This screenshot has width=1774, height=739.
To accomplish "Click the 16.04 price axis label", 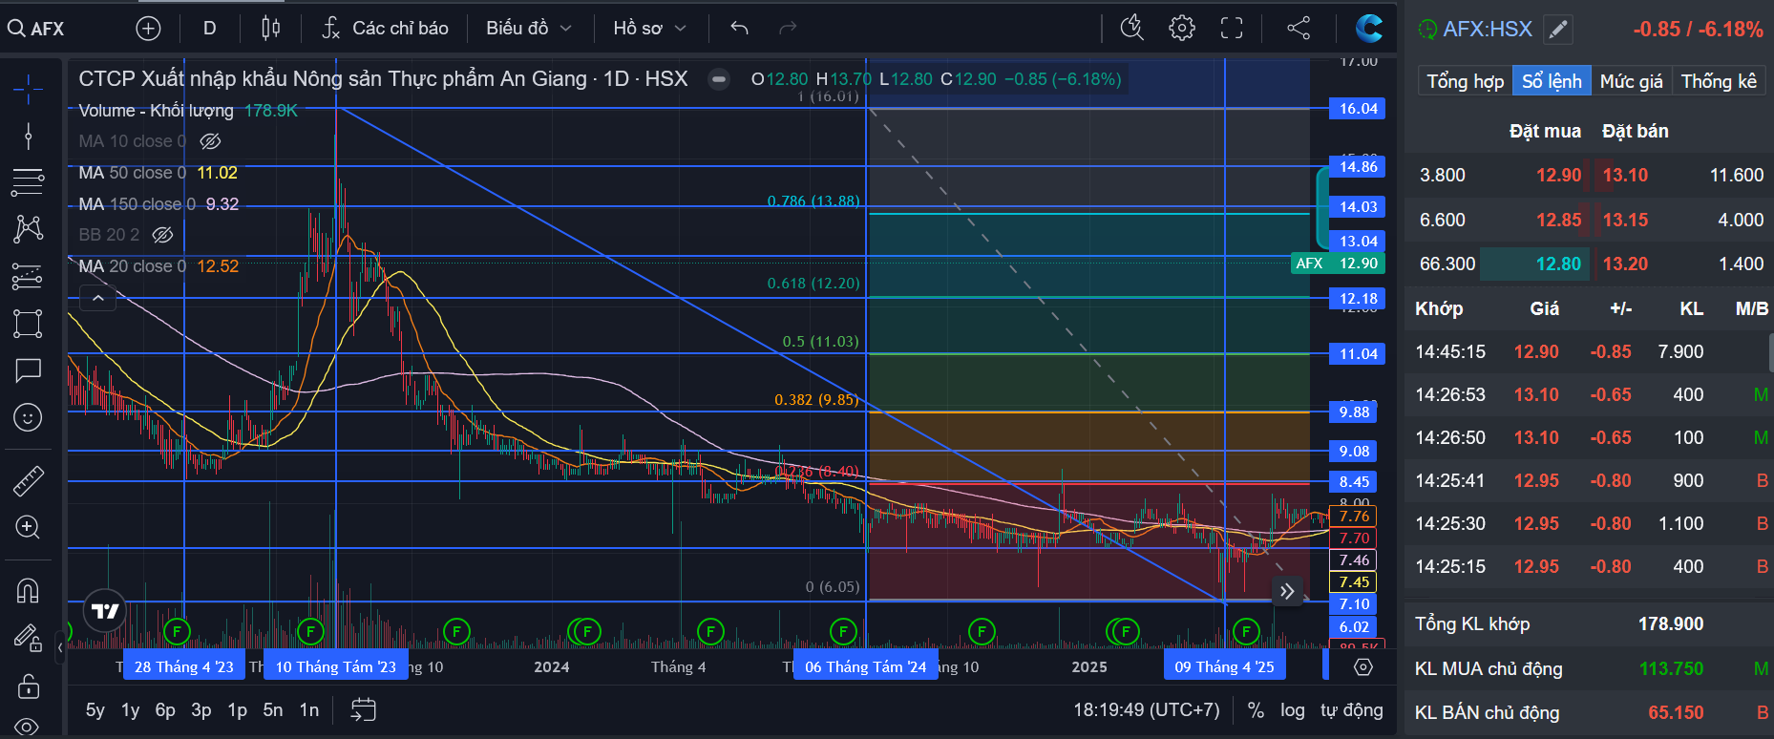I will click(1358, 109).
